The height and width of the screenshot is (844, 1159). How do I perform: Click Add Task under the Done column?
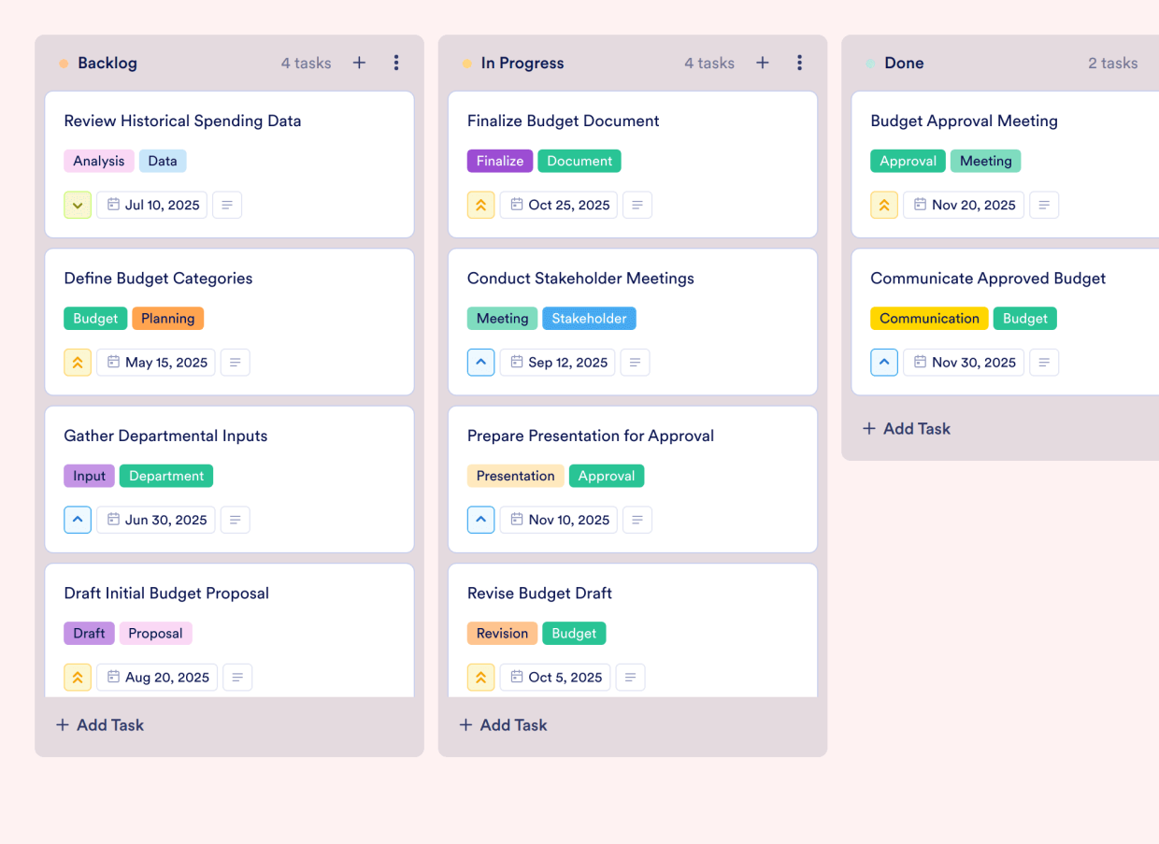click(x=906, y=428)
